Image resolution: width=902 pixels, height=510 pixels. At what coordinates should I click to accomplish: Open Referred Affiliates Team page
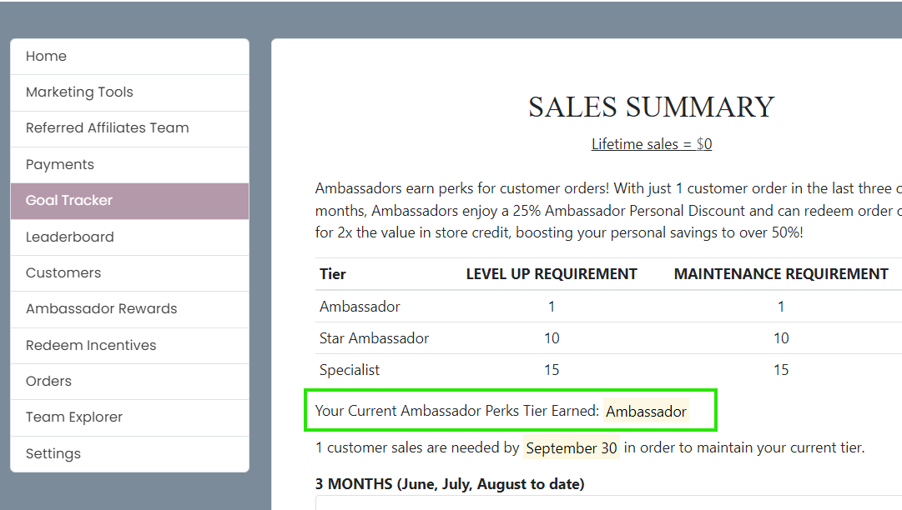108,128
